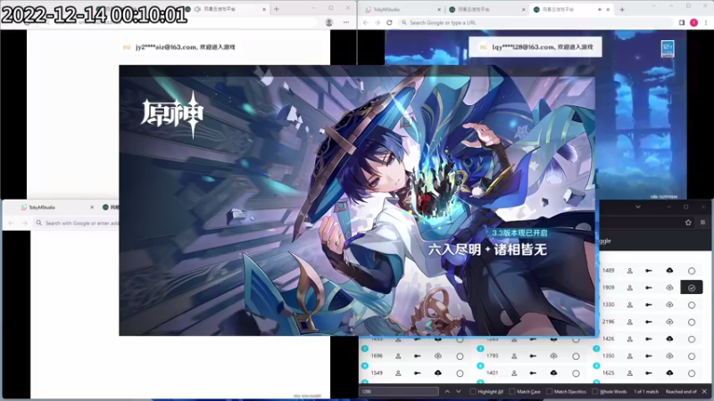Click Chrome's "Search Google or type a URL" bar

tap(535, 22)
